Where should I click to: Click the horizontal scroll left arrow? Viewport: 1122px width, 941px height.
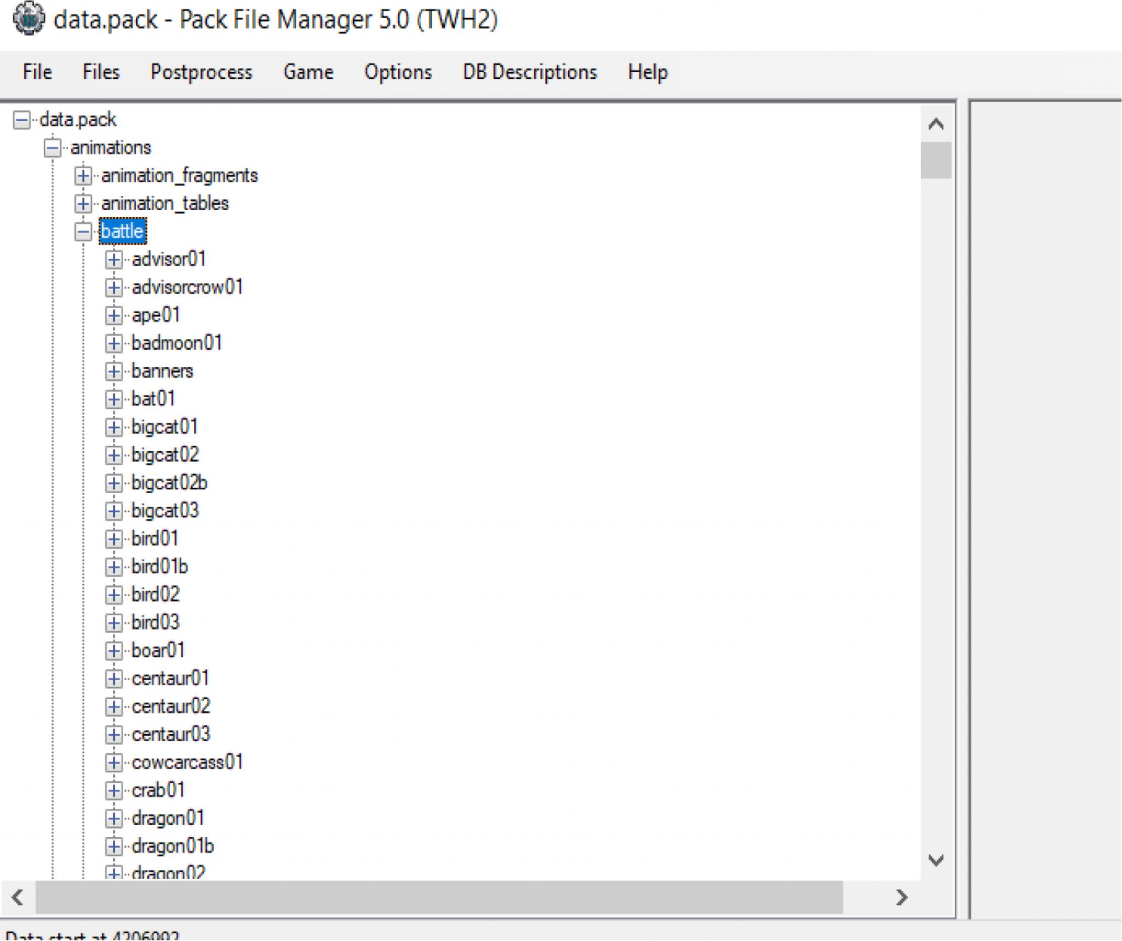pyautogui.click(x=18, y=897)
